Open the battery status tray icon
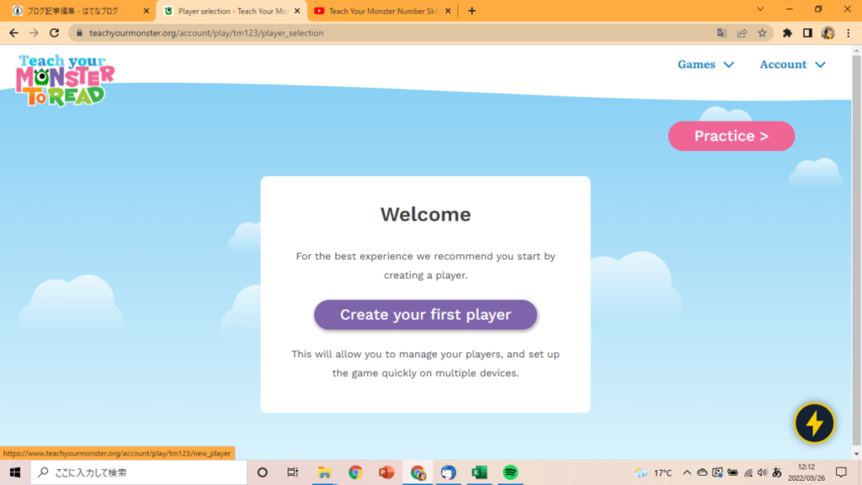862x485 pixels. coord(732,472)
